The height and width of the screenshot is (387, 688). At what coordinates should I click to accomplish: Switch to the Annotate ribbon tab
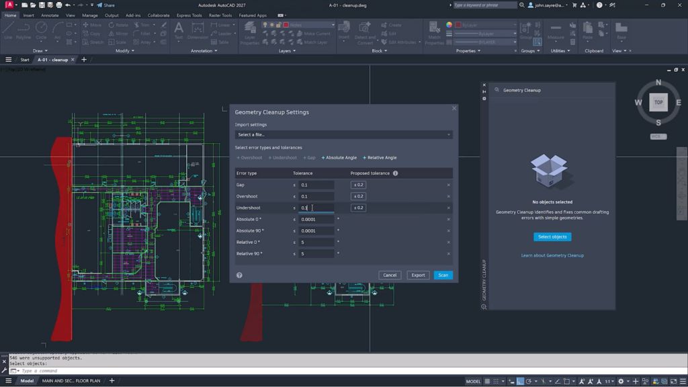pyautogui.click(x=50, y=15)
